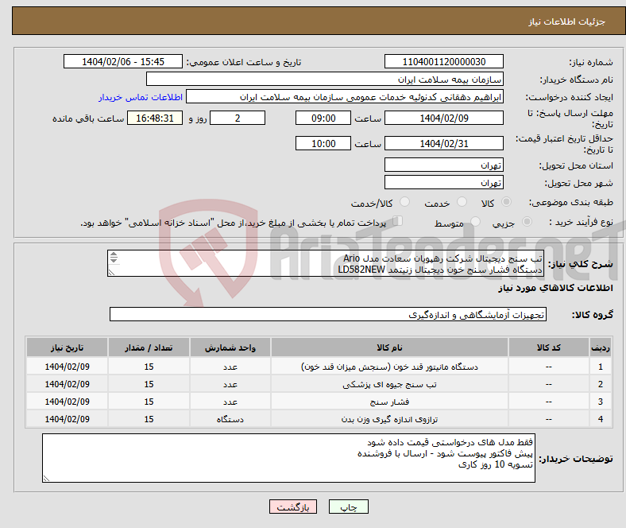Viewport: 626px width, 528px height.
Task: Select the جزیی purchase type radio
Action: pos(527,221)
